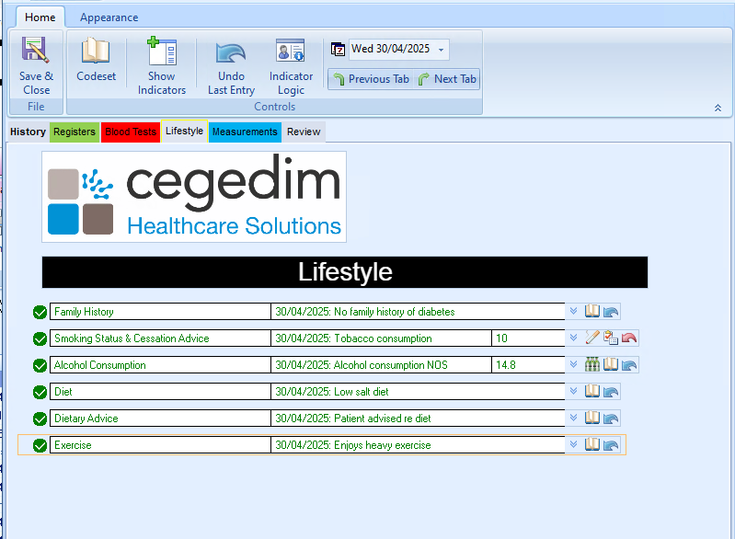735x539 pixels.
Task: Open codeset book icon for Diet row
Action: click(x=592, y=391)
